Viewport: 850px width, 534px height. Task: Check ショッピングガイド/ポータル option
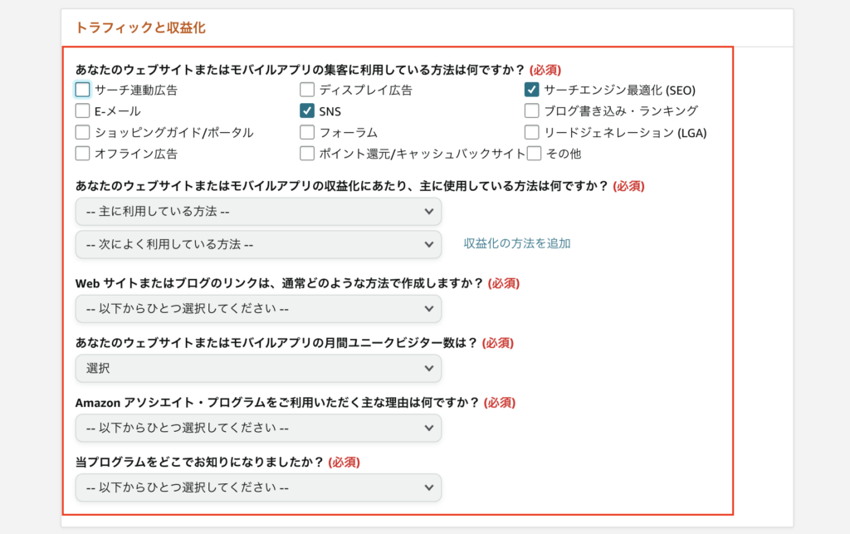click(x=82, y=132)
